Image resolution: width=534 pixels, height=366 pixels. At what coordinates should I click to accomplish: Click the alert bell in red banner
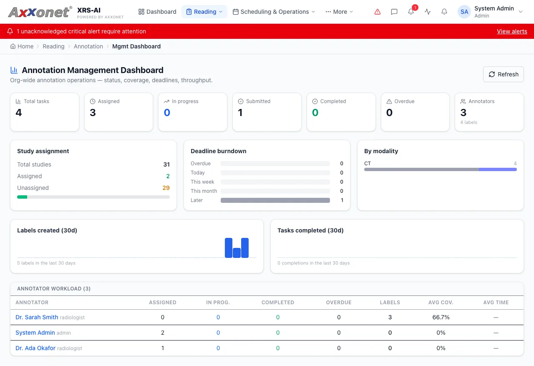pyautogui.click(x=10, y=31)
